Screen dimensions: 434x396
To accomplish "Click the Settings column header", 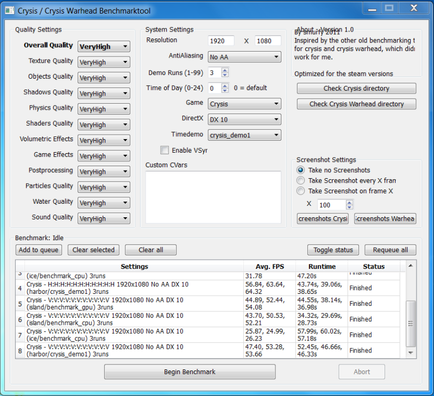I will coord(134,267).
